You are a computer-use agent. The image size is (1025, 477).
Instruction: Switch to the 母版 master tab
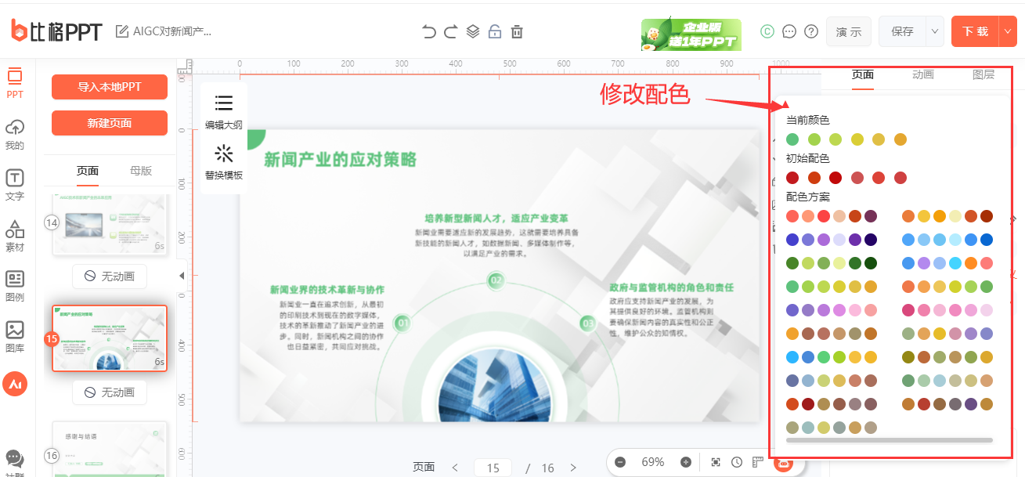pos(139,170)
